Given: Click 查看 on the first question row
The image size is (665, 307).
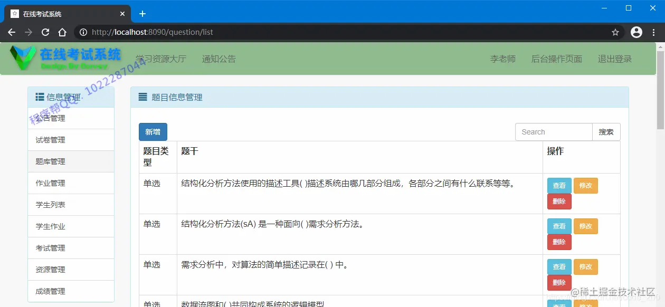Looking at the screenshot, I should [559, 185].
